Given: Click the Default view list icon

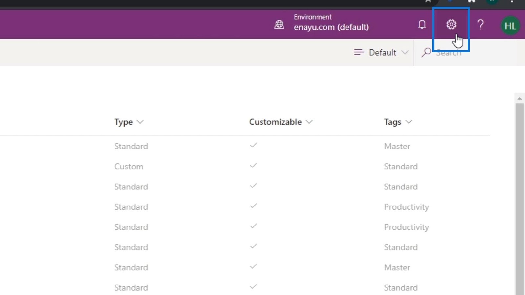Looking at the screenshot, I should pos(359,52).
